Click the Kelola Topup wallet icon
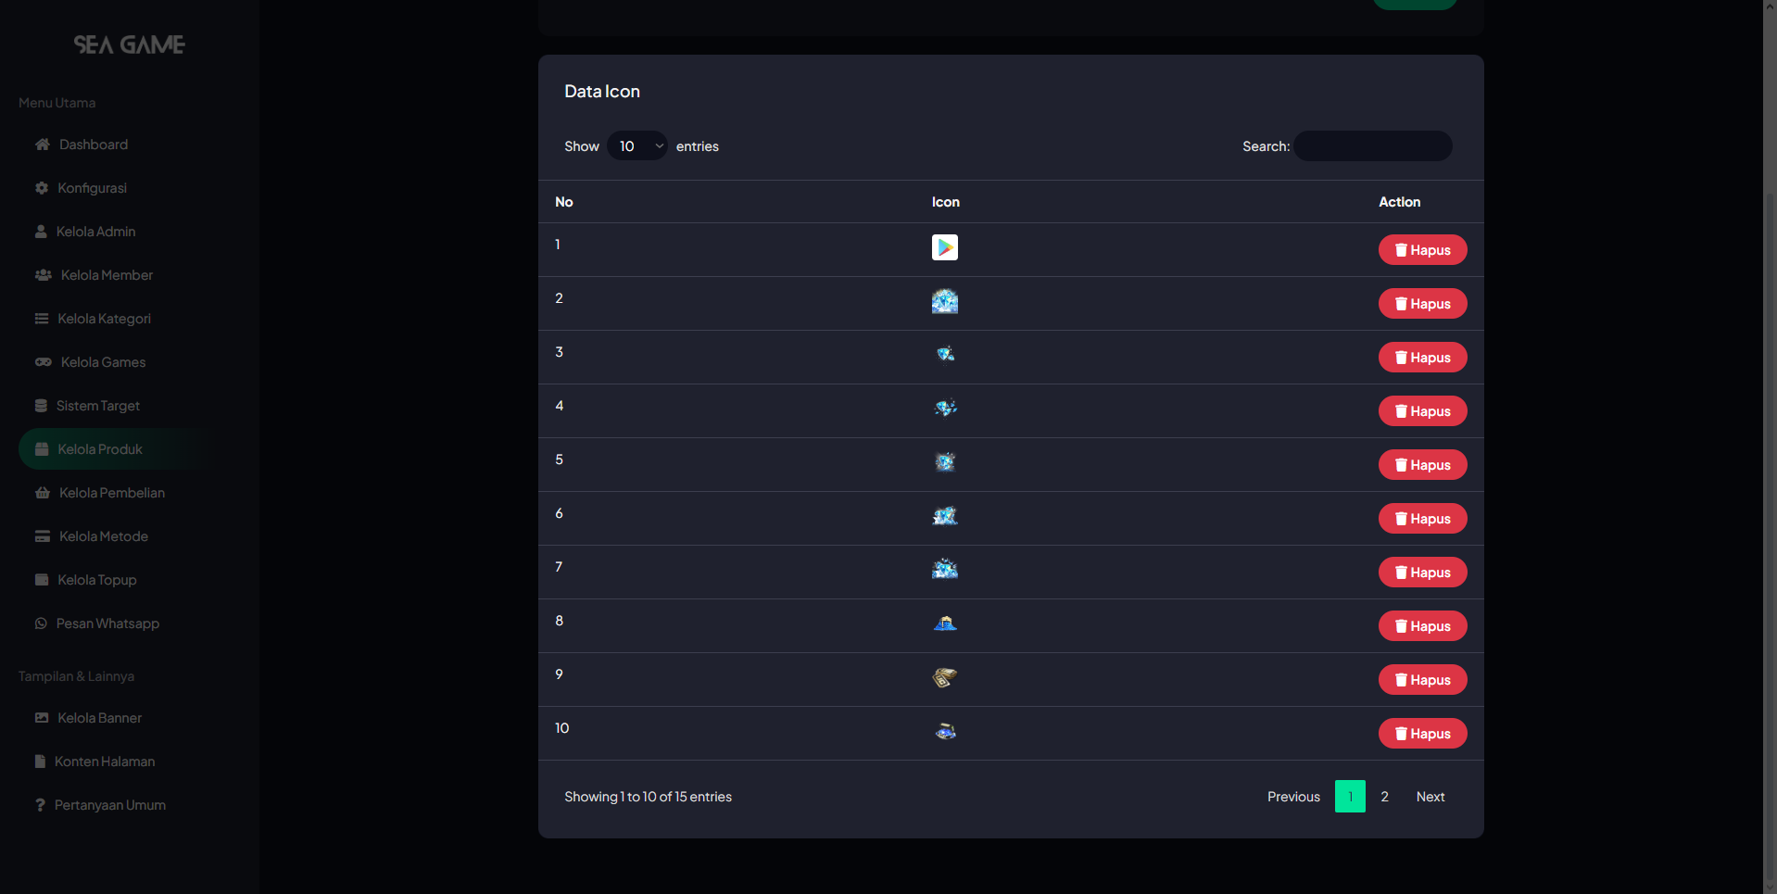Screen dimensions: 1777x894 click(42, 580)
